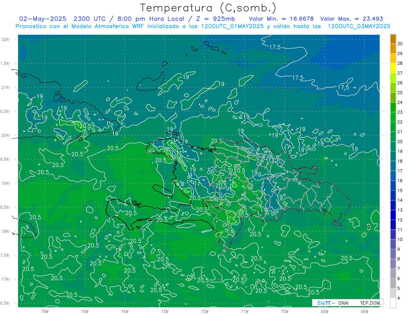Click the 'REP.DOM.' text in the legend box
This screenshot has width=409, height=316.
371,303
